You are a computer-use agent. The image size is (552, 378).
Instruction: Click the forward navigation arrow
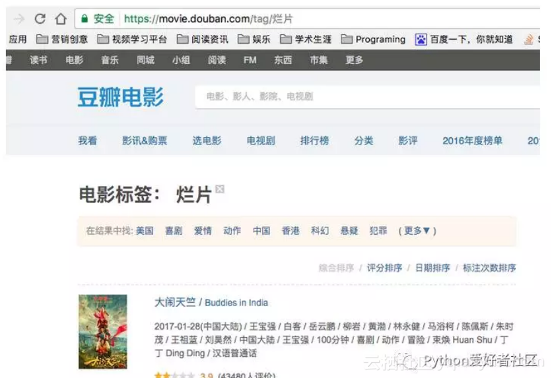pos(18,18)
